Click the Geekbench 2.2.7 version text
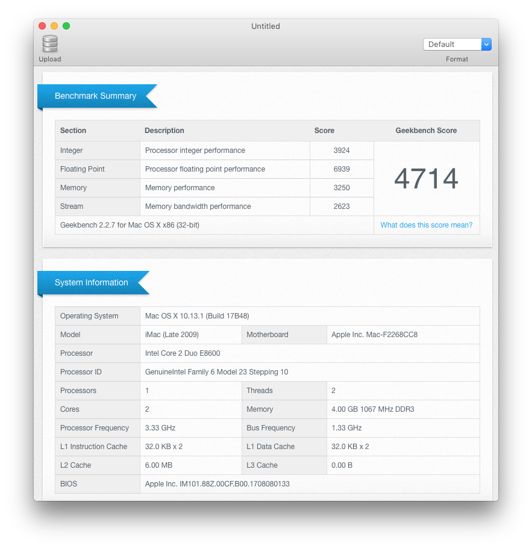This screenshot has width=532, height=549. pyautogui.click(x=130, y=225)
